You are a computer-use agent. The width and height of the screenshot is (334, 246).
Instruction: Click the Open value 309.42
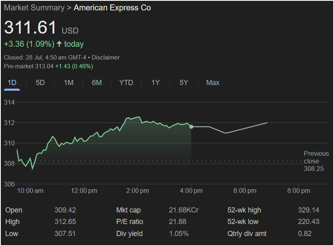coord(65,210)
